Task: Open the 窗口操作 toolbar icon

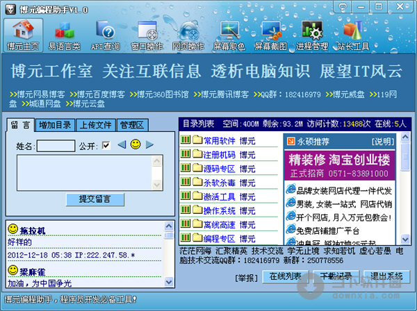Action: click(147, 35)
